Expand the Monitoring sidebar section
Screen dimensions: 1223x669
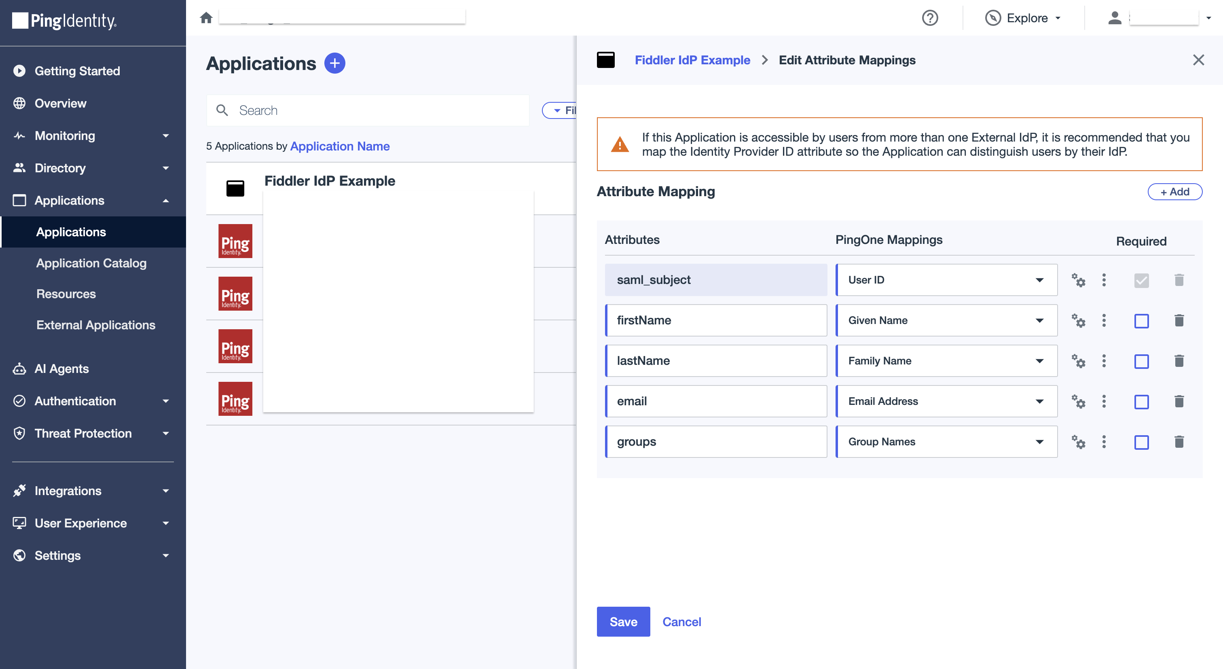tap(93, 136)
